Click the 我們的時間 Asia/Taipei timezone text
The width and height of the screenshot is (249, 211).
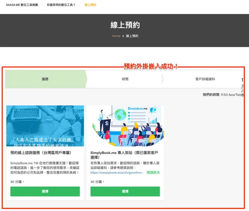coord(223,95)
